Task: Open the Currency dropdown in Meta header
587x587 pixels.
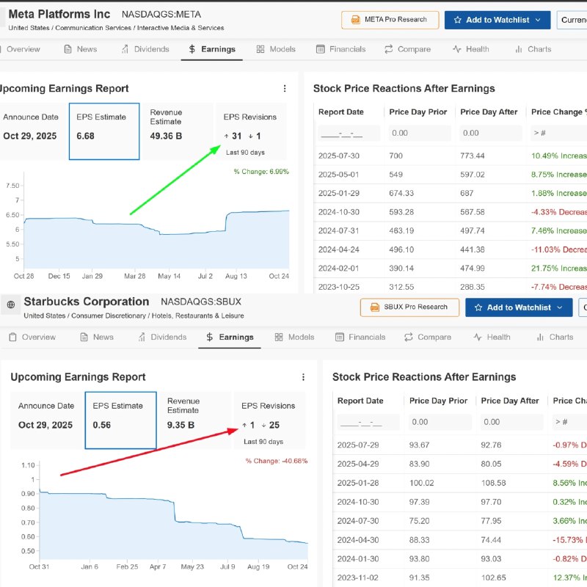Action: [x=572, y=20]
